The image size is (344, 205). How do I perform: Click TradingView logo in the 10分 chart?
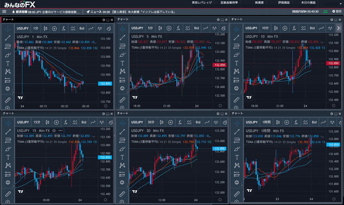click(x=249, y=97)
